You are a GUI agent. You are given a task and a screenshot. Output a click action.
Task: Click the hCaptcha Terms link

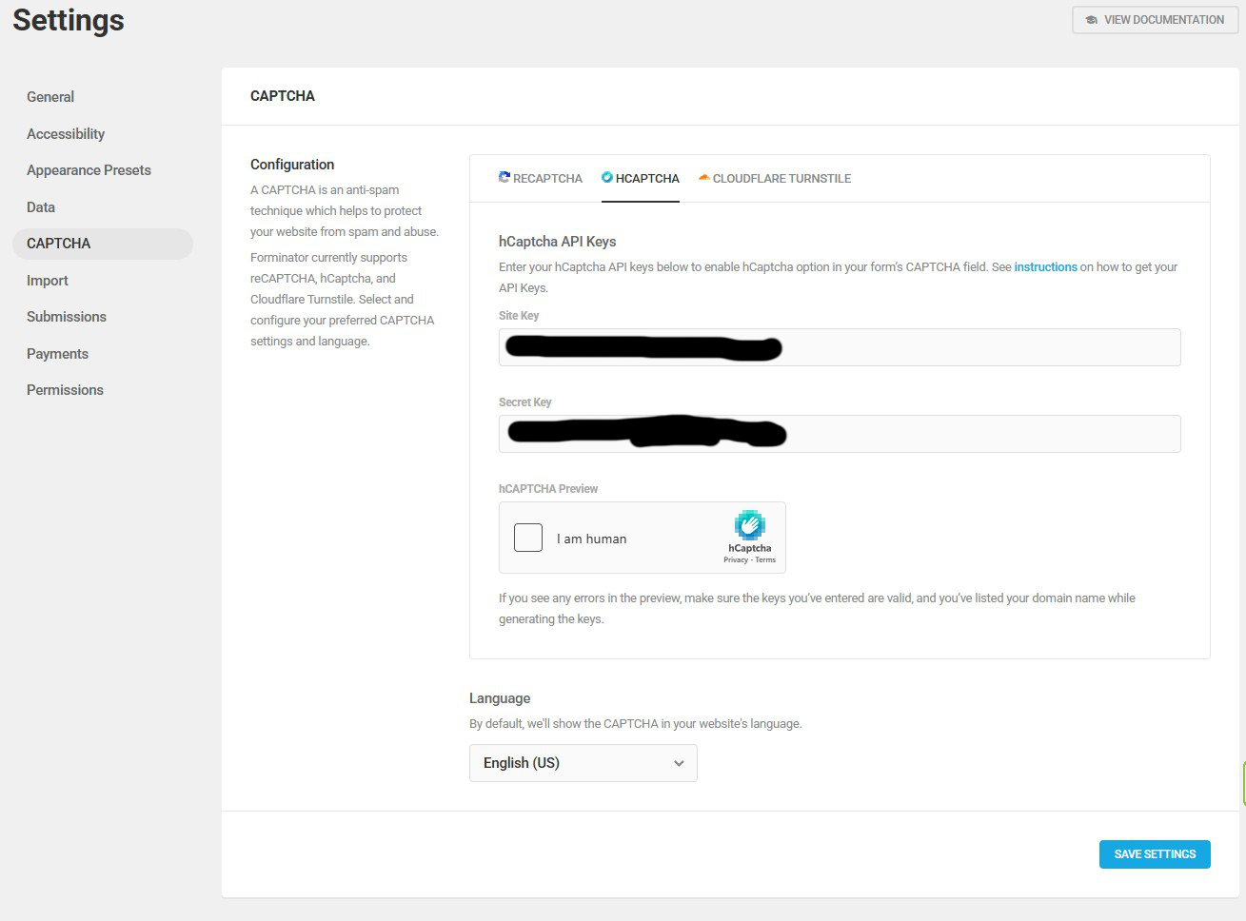pyautogui.click(x=765, y=559)
